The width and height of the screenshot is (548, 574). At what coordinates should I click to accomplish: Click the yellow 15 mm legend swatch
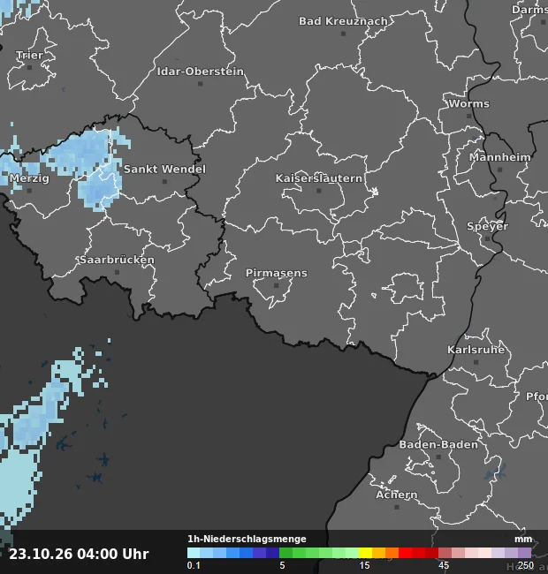(x=365, y=553)
